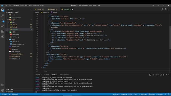Image resolution: width=171 pixels, height=96 pixels.
Task: Open Explorer Views and More Actions ellipsis
Action: tap(31, 9)
